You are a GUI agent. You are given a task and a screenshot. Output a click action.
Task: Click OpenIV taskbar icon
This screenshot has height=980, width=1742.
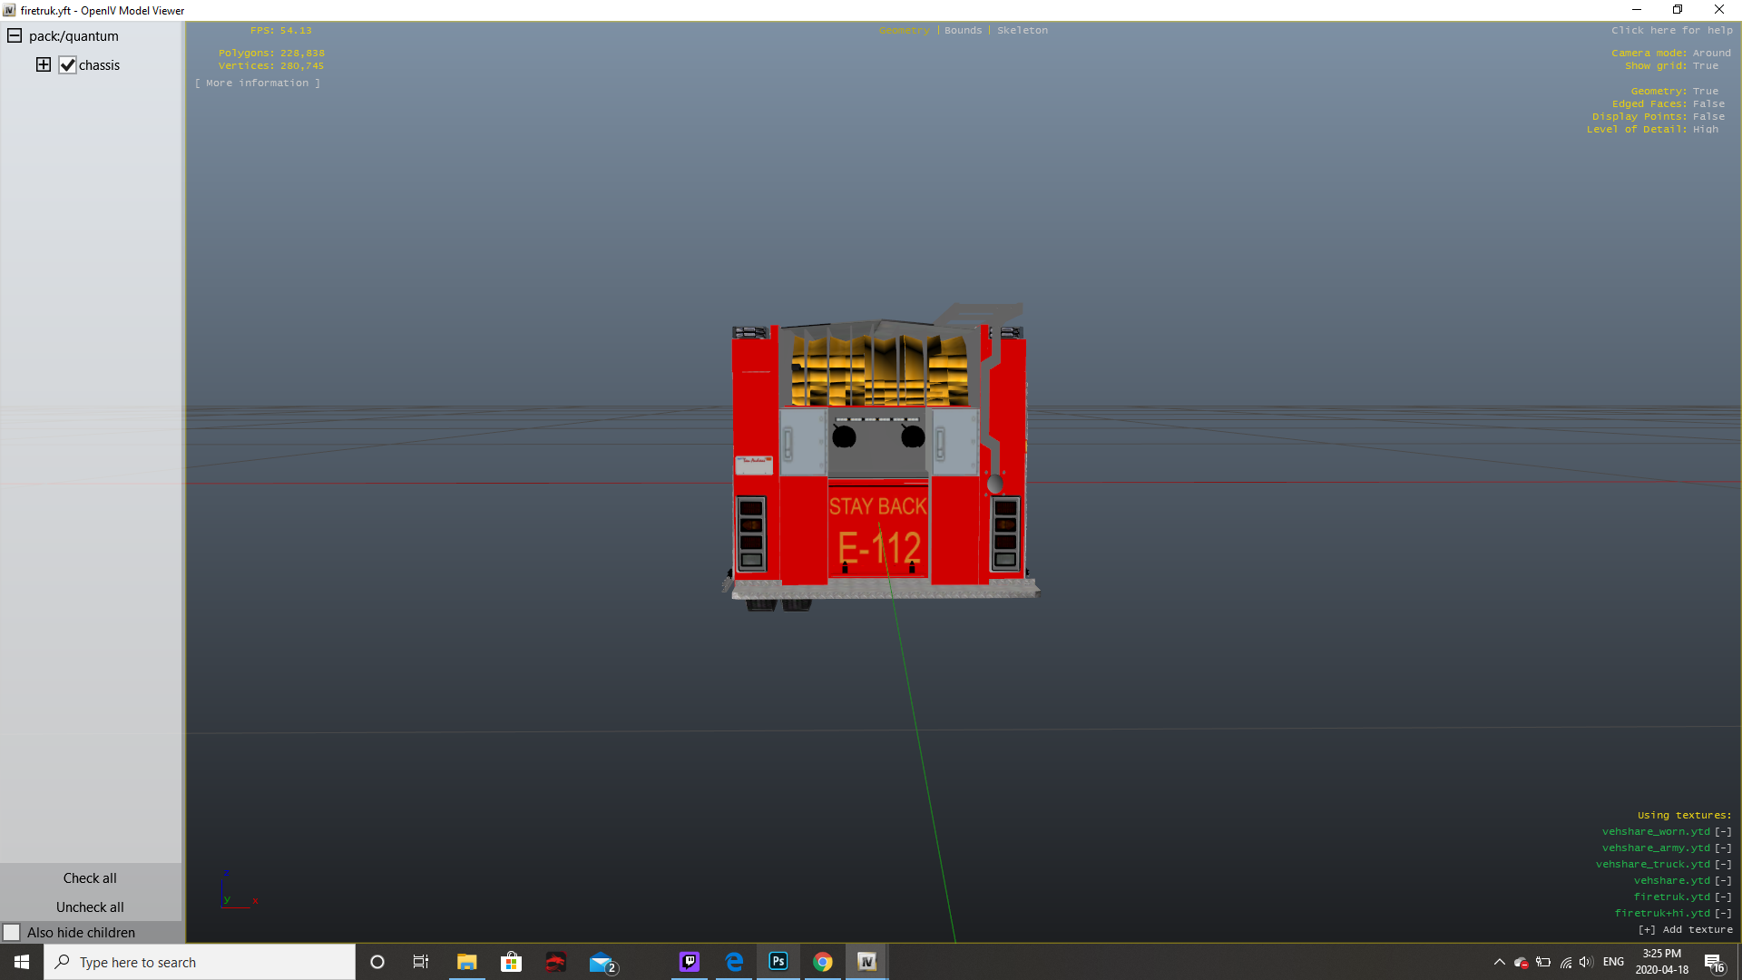[x=866, y=962]
